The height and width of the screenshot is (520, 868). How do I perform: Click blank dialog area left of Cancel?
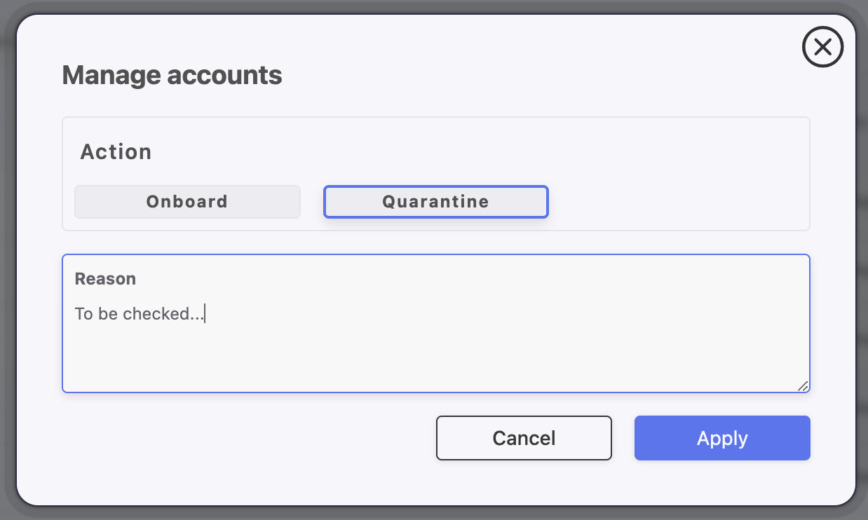click(x=245, y=438)
